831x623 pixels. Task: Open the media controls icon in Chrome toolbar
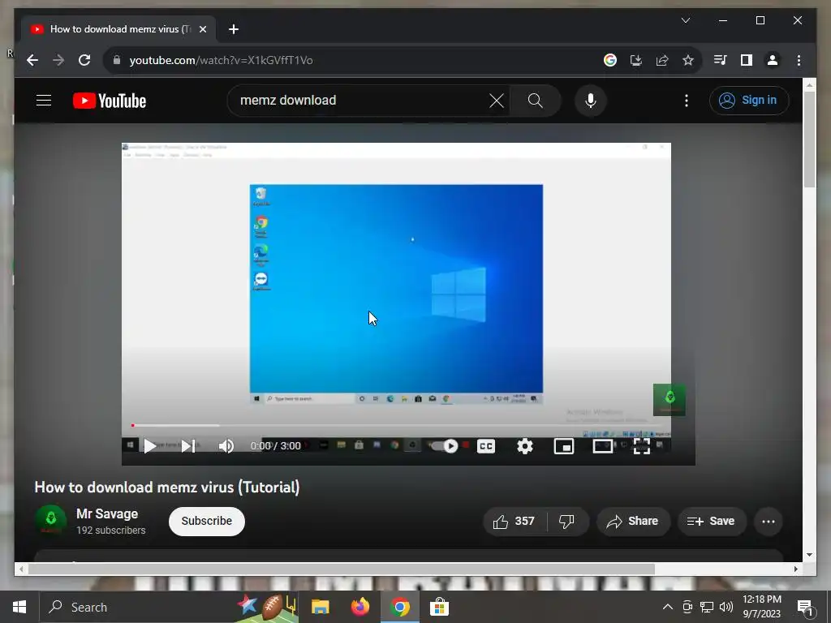[720, 60]
